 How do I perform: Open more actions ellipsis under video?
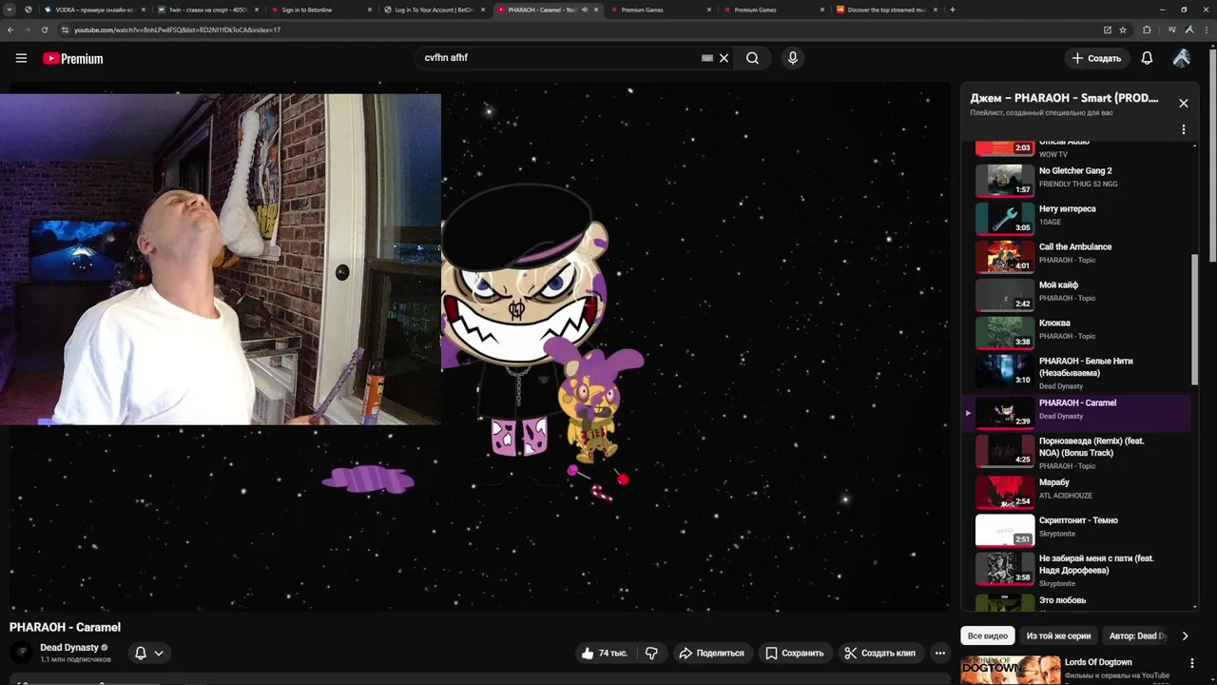point(940,653)
